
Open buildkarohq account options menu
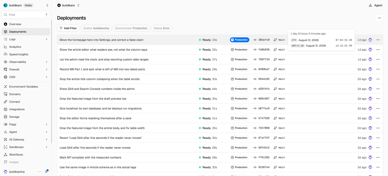coord(40,172)
